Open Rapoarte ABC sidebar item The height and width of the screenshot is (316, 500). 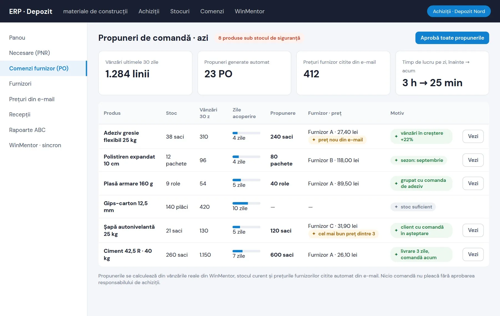coord(43,130)
